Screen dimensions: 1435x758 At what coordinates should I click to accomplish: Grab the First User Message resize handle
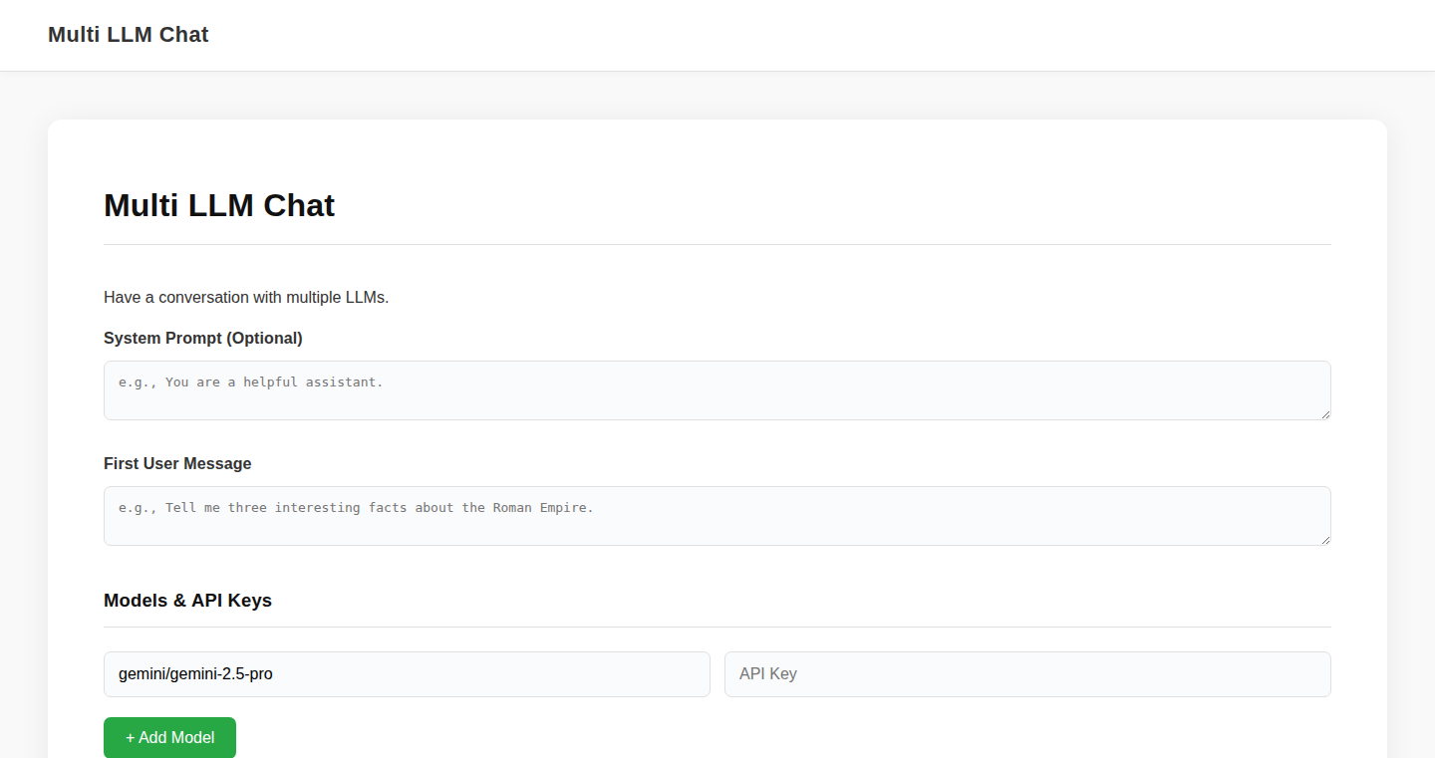[1324, 539]
